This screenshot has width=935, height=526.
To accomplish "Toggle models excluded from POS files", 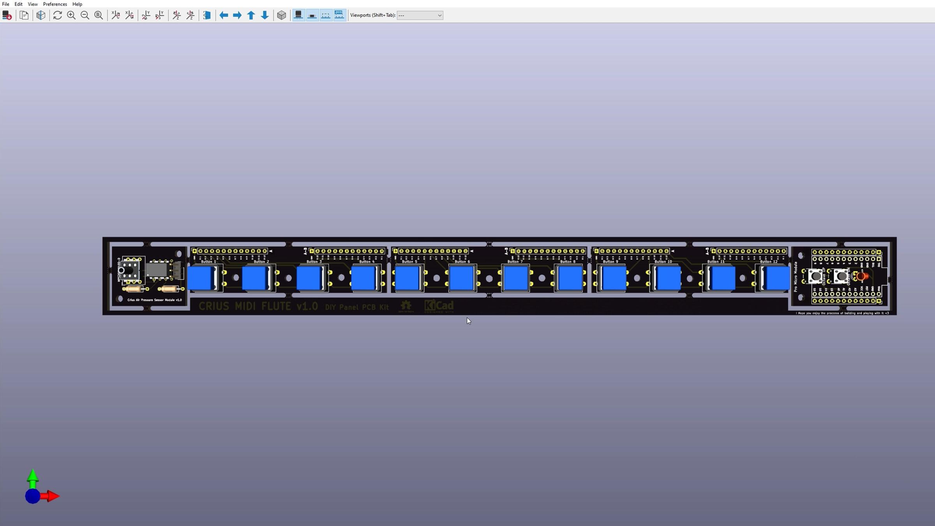I will pos(339,16).
